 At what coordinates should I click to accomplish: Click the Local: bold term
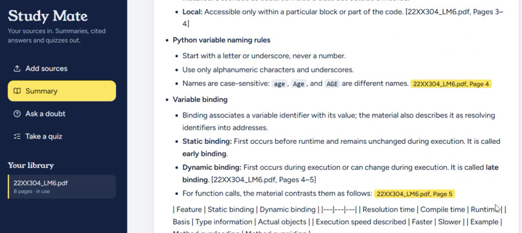point(192,12)
